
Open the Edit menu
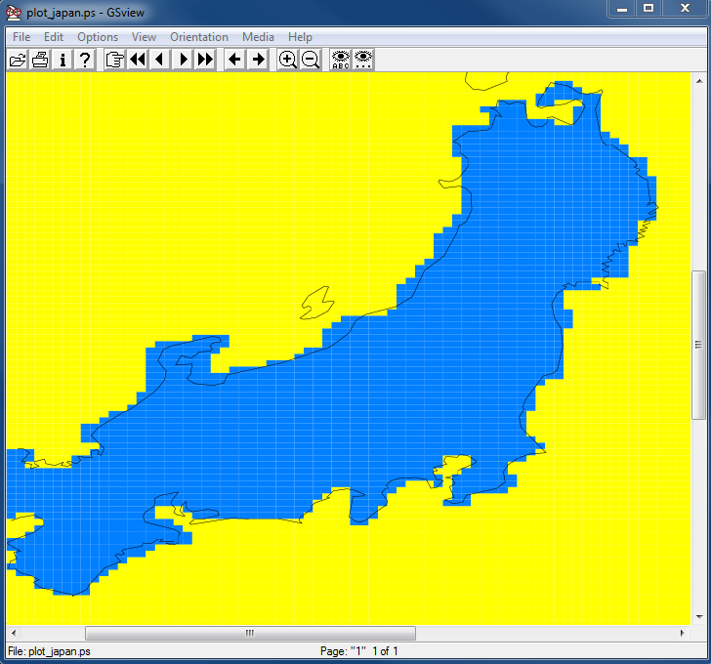pyautogui.click(x=54, y=37)
